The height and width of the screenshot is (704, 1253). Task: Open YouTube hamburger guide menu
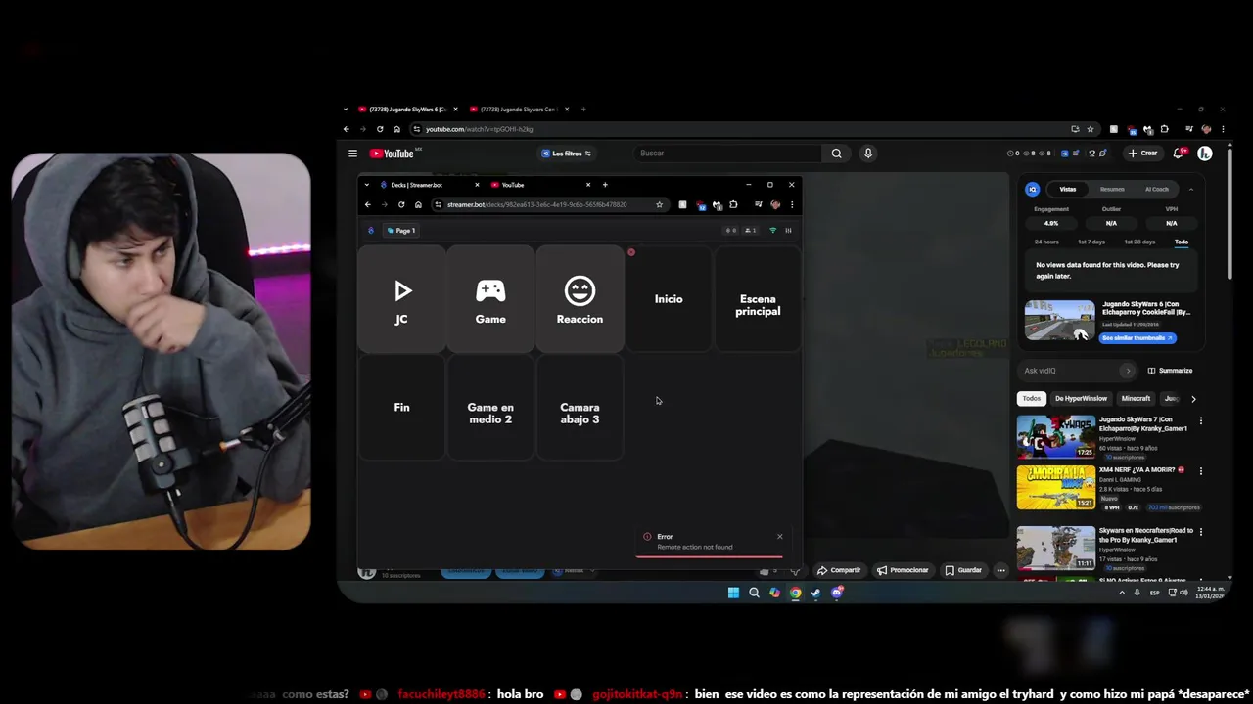352,154
